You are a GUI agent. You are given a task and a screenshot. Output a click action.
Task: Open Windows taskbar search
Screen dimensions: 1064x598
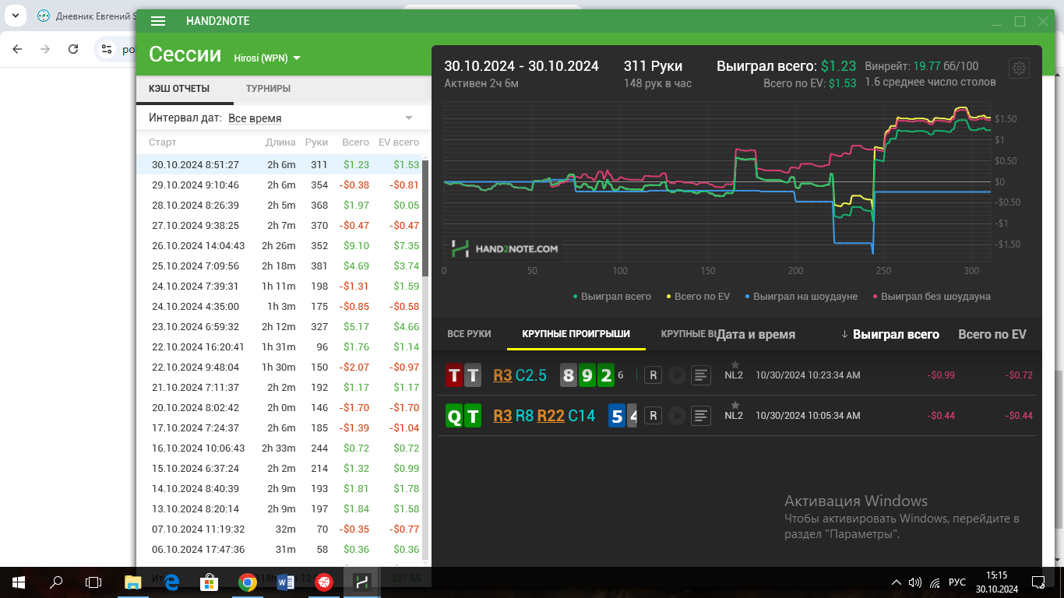coord(56,582)
